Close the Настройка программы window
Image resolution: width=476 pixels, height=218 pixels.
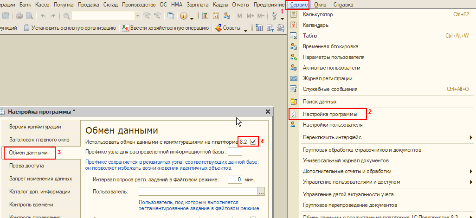(x=268, y=111)
